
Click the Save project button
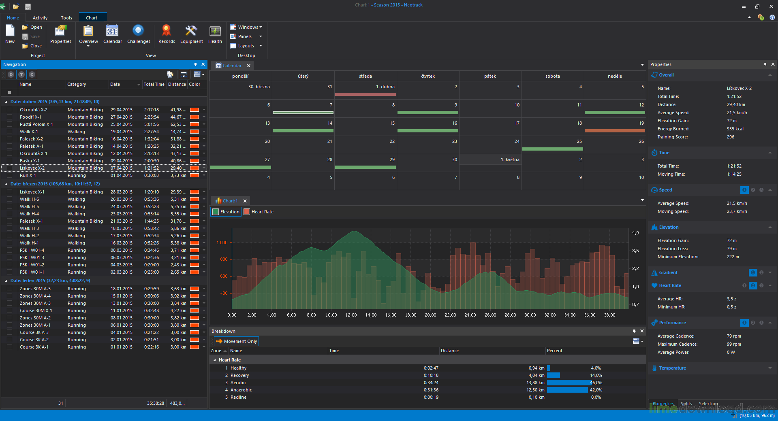[x=31, y=36]
